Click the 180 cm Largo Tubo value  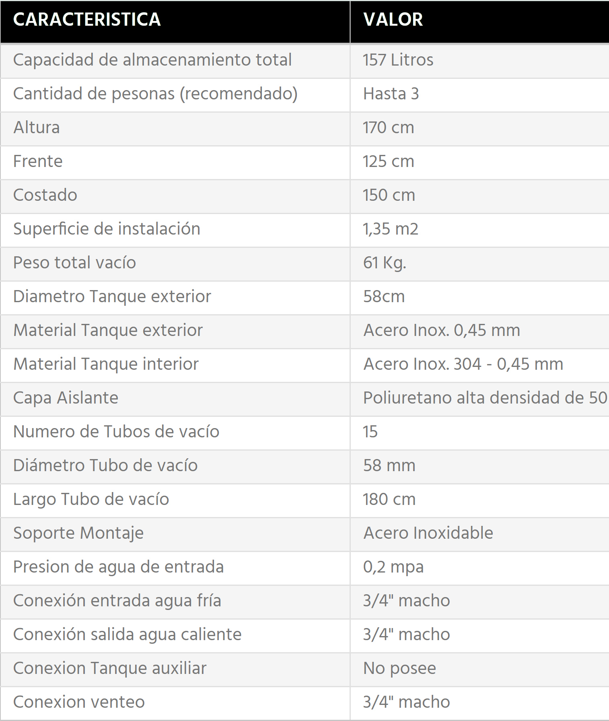pos(389,499)
